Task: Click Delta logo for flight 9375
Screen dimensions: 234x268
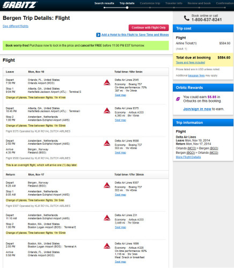Action: click(107, 110)
